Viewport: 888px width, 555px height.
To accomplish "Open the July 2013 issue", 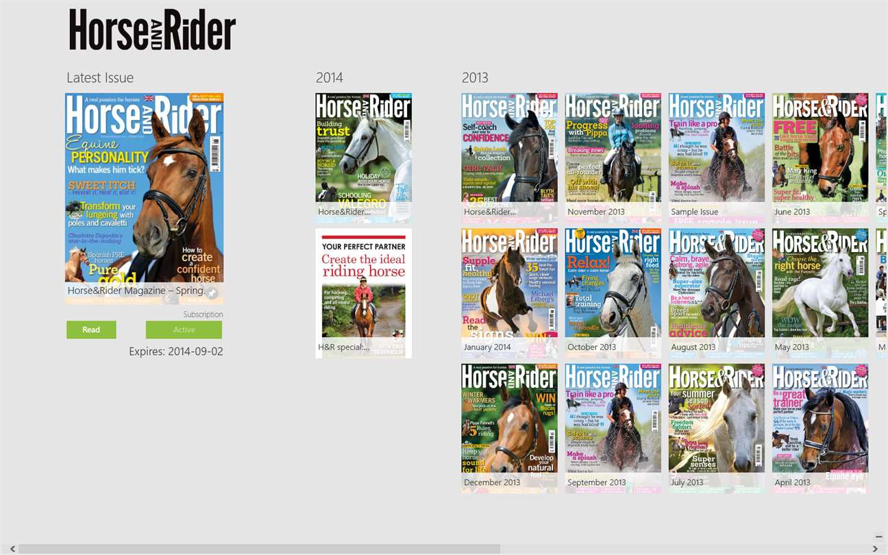I will 716,428.
